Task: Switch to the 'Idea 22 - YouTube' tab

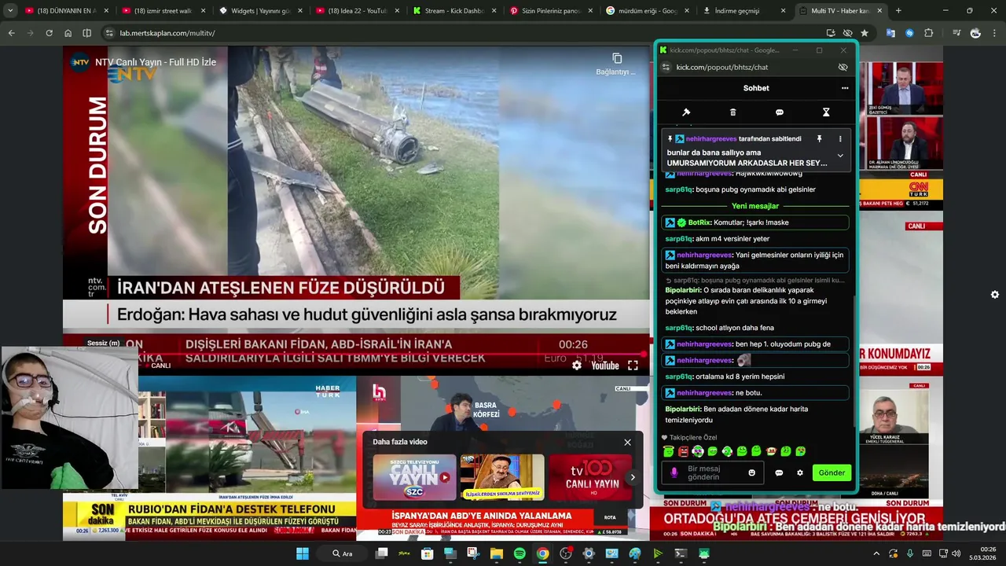Action: [357, 11]
